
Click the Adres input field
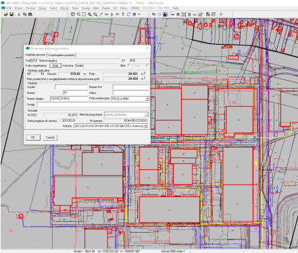(x=130, y=93)
